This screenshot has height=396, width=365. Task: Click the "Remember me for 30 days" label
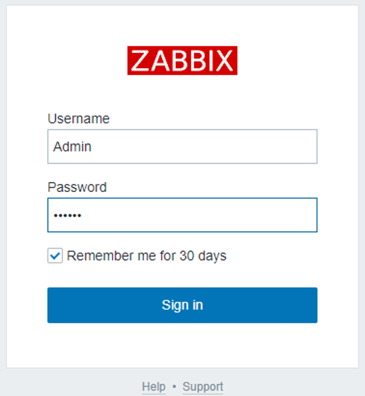click(146, 256)
